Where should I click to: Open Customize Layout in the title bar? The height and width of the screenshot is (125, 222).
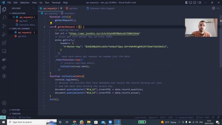200,2
